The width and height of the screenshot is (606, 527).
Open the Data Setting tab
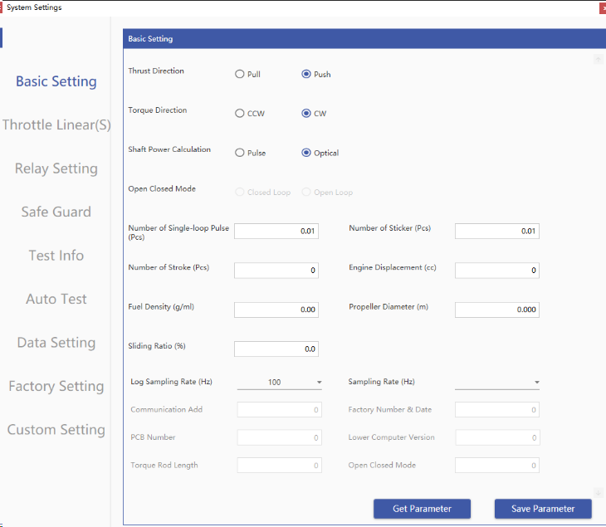[56, 343]
